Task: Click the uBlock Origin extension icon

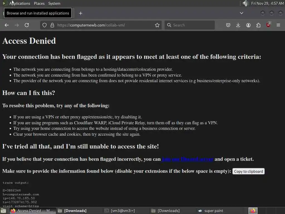Action: pyautogui.click(x=268, y=25)
